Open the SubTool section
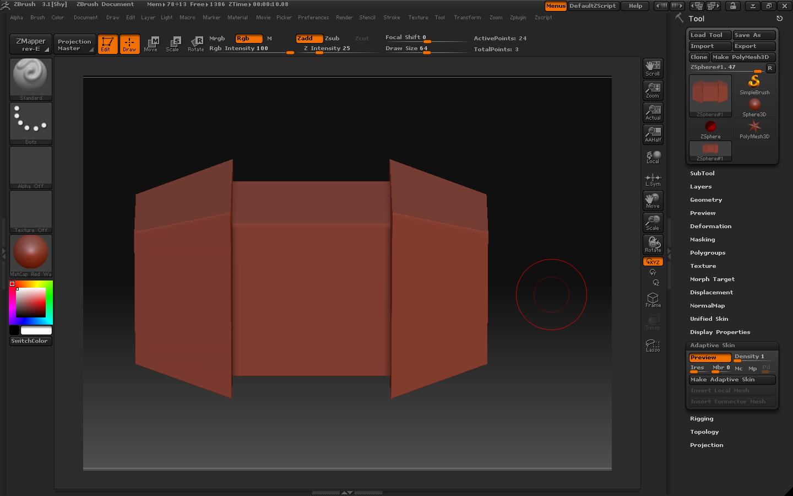This screenshot has width=793, height=496. pyautogui.click(x=702, y=174)
